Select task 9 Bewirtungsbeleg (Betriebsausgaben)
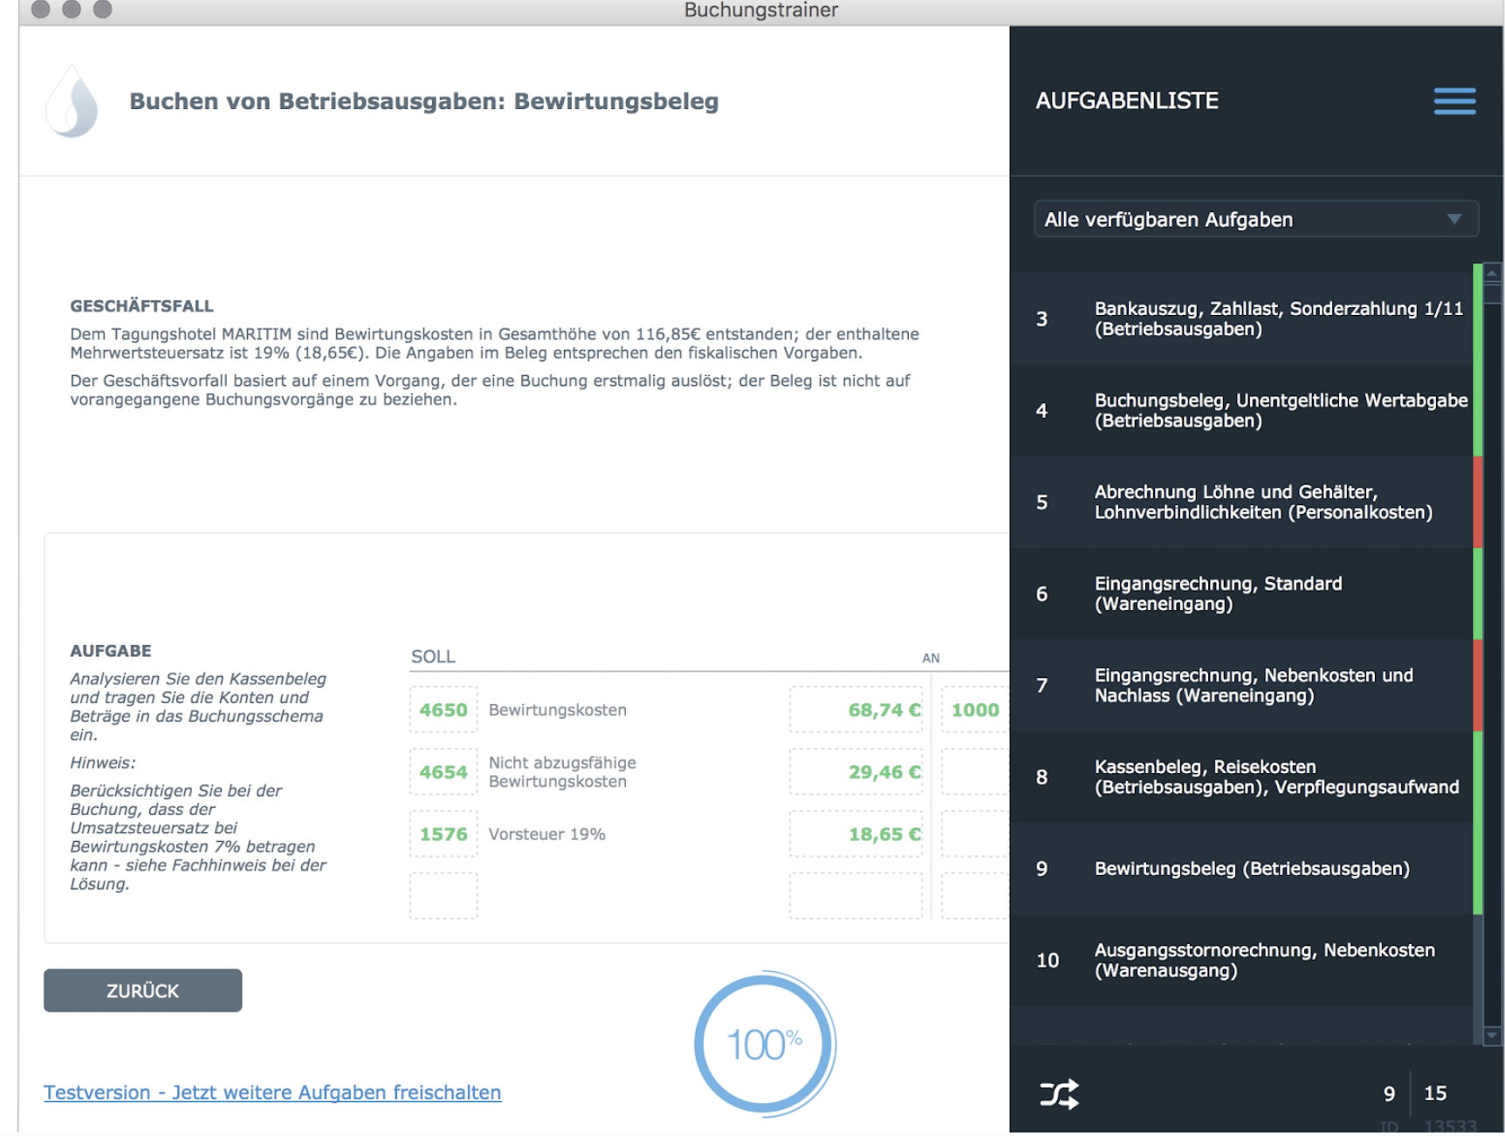 [x=1240, y=868]
